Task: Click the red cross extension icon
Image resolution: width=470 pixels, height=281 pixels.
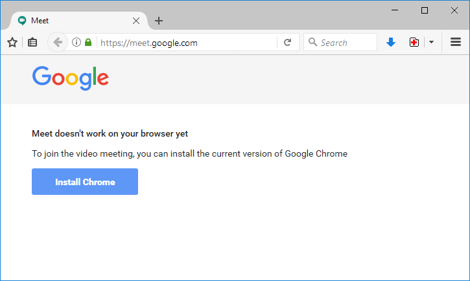Action: [414, 43]
